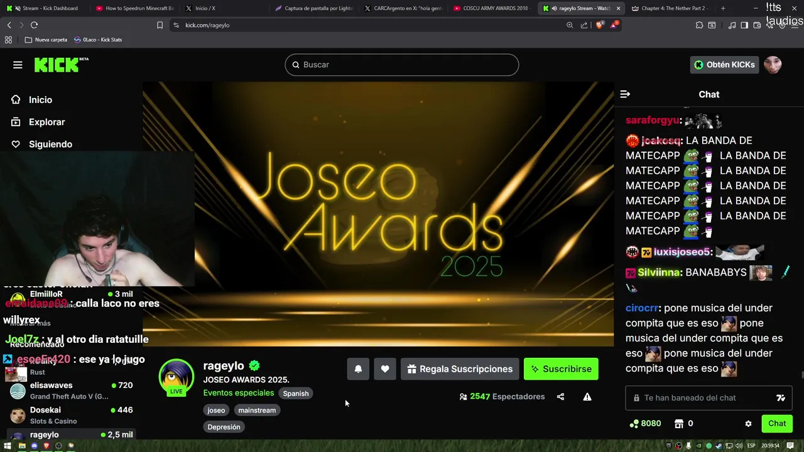
Task: Open the channel shop icon
Action: 679,424
